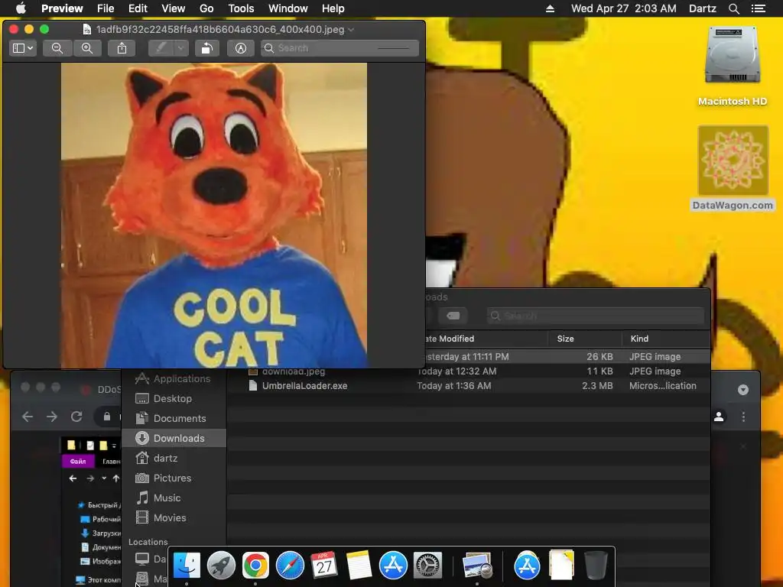This screenshot has width=783, height=587.
Task: Open the Window menu
Action: click(x=288, y=8)
